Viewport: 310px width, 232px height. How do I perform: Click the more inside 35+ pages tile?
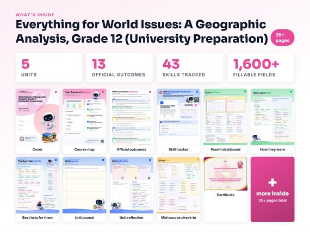272,190
